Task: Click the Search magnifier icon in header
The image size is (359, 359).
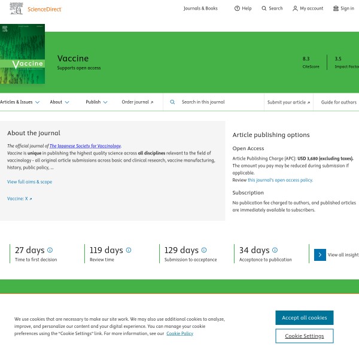Action: point(264,8)
